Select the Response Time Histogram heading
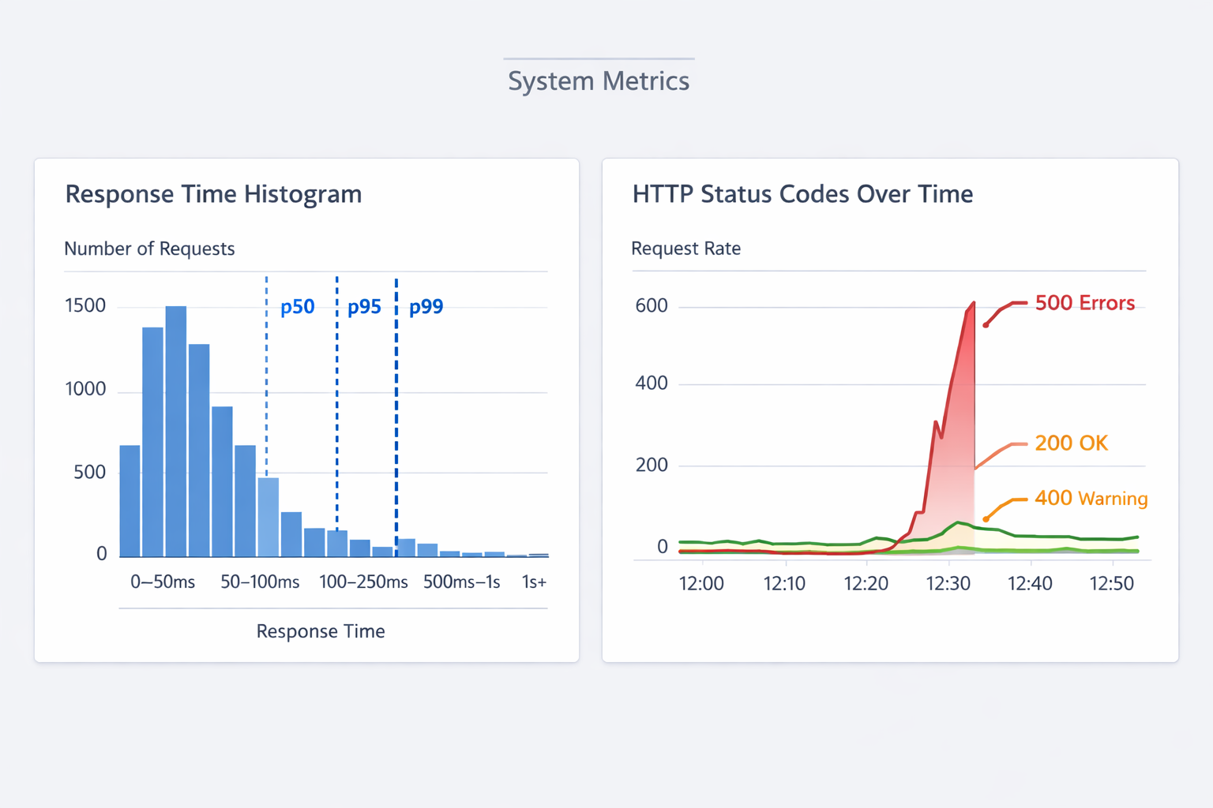The height and width of the screenshot is (808, 1213). pyautogui.click(x=213, y=194)
